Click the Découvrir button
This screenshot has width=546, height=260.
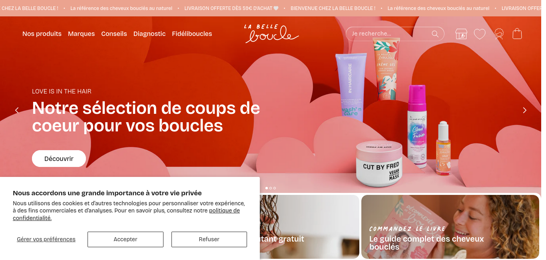(x=59, y=159)
